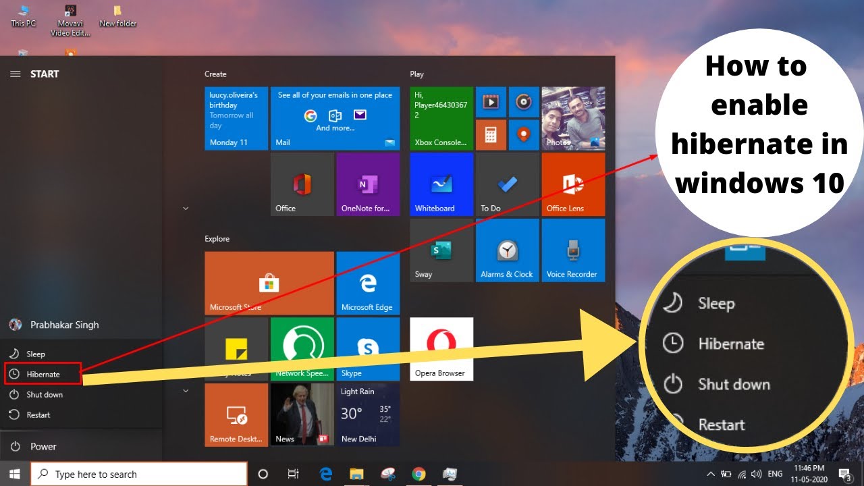The height and width of the screenshot is (486, 864).
Task: Collapse the tile group chevron beside Remote Desktop
Action: point(186,391)
